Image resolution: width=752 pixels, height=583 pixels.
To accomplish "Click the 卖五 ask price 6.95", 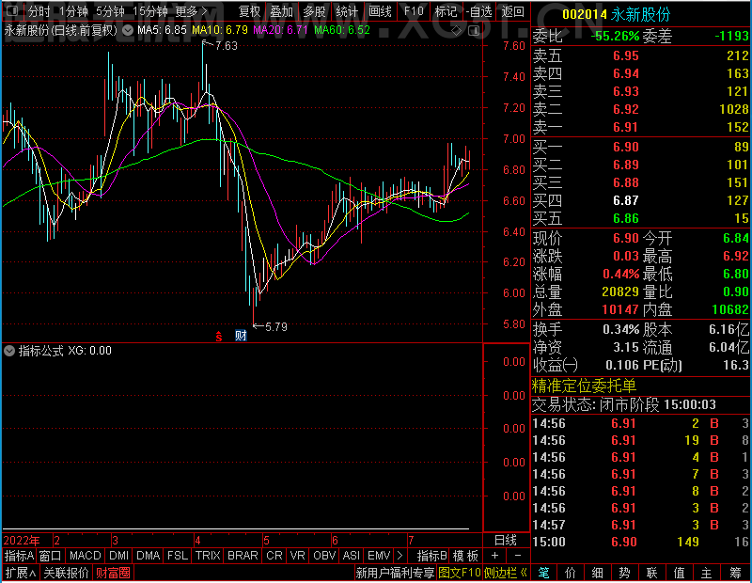I will pyautogui.click(x=625, y=55).
